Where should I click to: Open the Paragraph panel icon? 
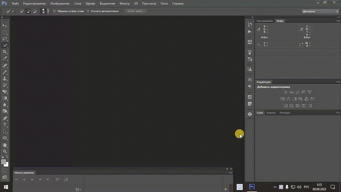point(250,87)
